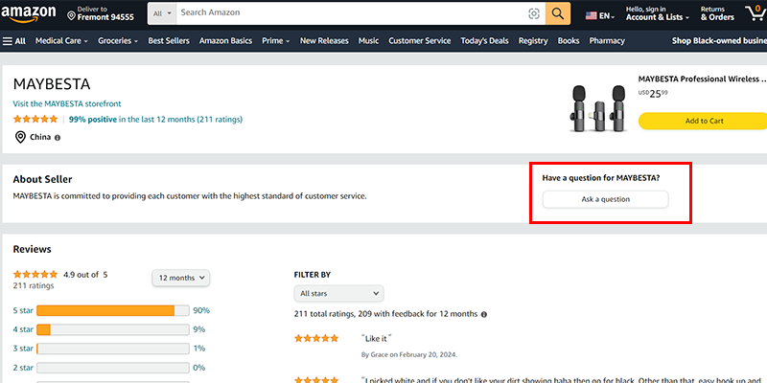Expand Account & Lists menu
The width and height of the screenshot is (767, 383).
point(658,13)
